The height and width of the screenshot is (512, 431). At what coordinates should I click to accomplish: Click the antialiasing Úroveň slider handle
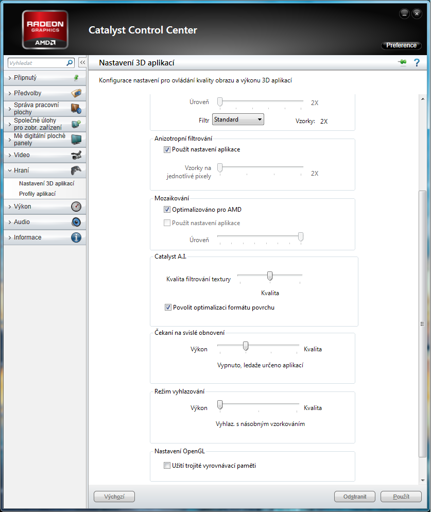click(x=220, y=102)
